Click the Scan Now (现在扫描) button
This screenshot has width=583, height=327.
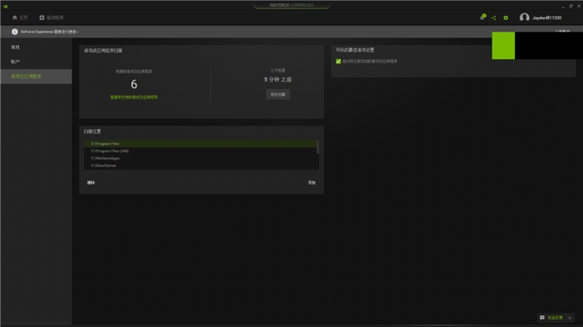click(278, 94)
